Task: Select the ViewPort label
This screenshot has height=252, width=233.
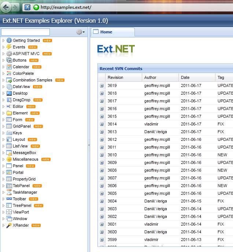Action: coord(21,212)
